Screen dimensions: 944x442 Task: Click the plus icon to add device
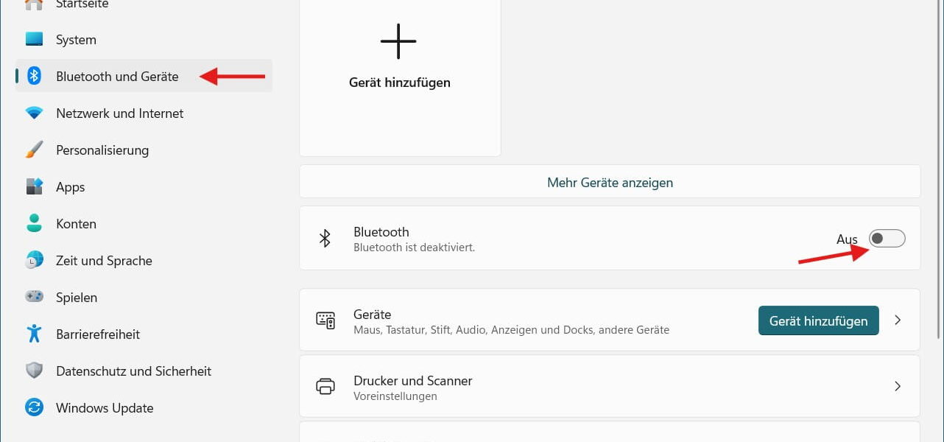pyautogui.click(x=398, y=41)
